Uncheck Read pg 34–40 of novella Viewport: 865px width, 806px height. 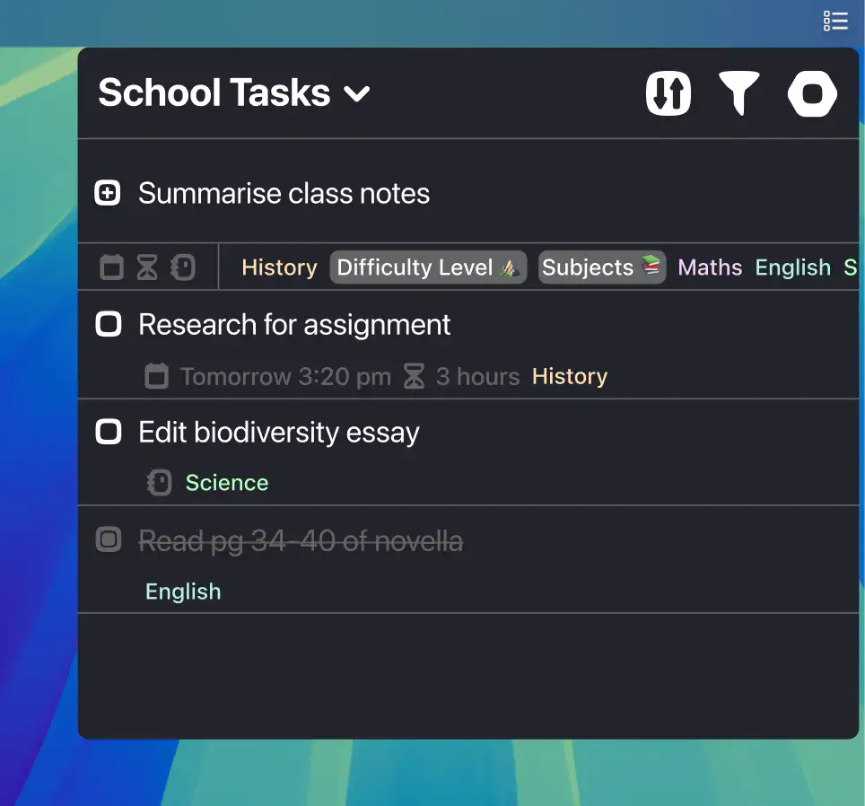point(108,539)
